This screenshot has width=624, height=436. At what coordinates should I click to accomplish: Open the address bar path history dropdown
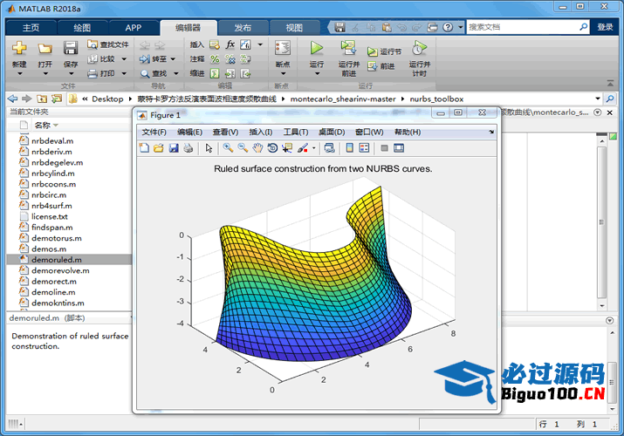coord(598,99)
